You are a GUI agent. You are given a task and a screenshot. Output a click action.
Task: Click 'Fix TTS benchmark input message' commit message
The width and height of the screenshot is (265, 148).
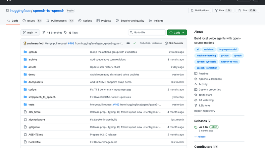(111, 89)
